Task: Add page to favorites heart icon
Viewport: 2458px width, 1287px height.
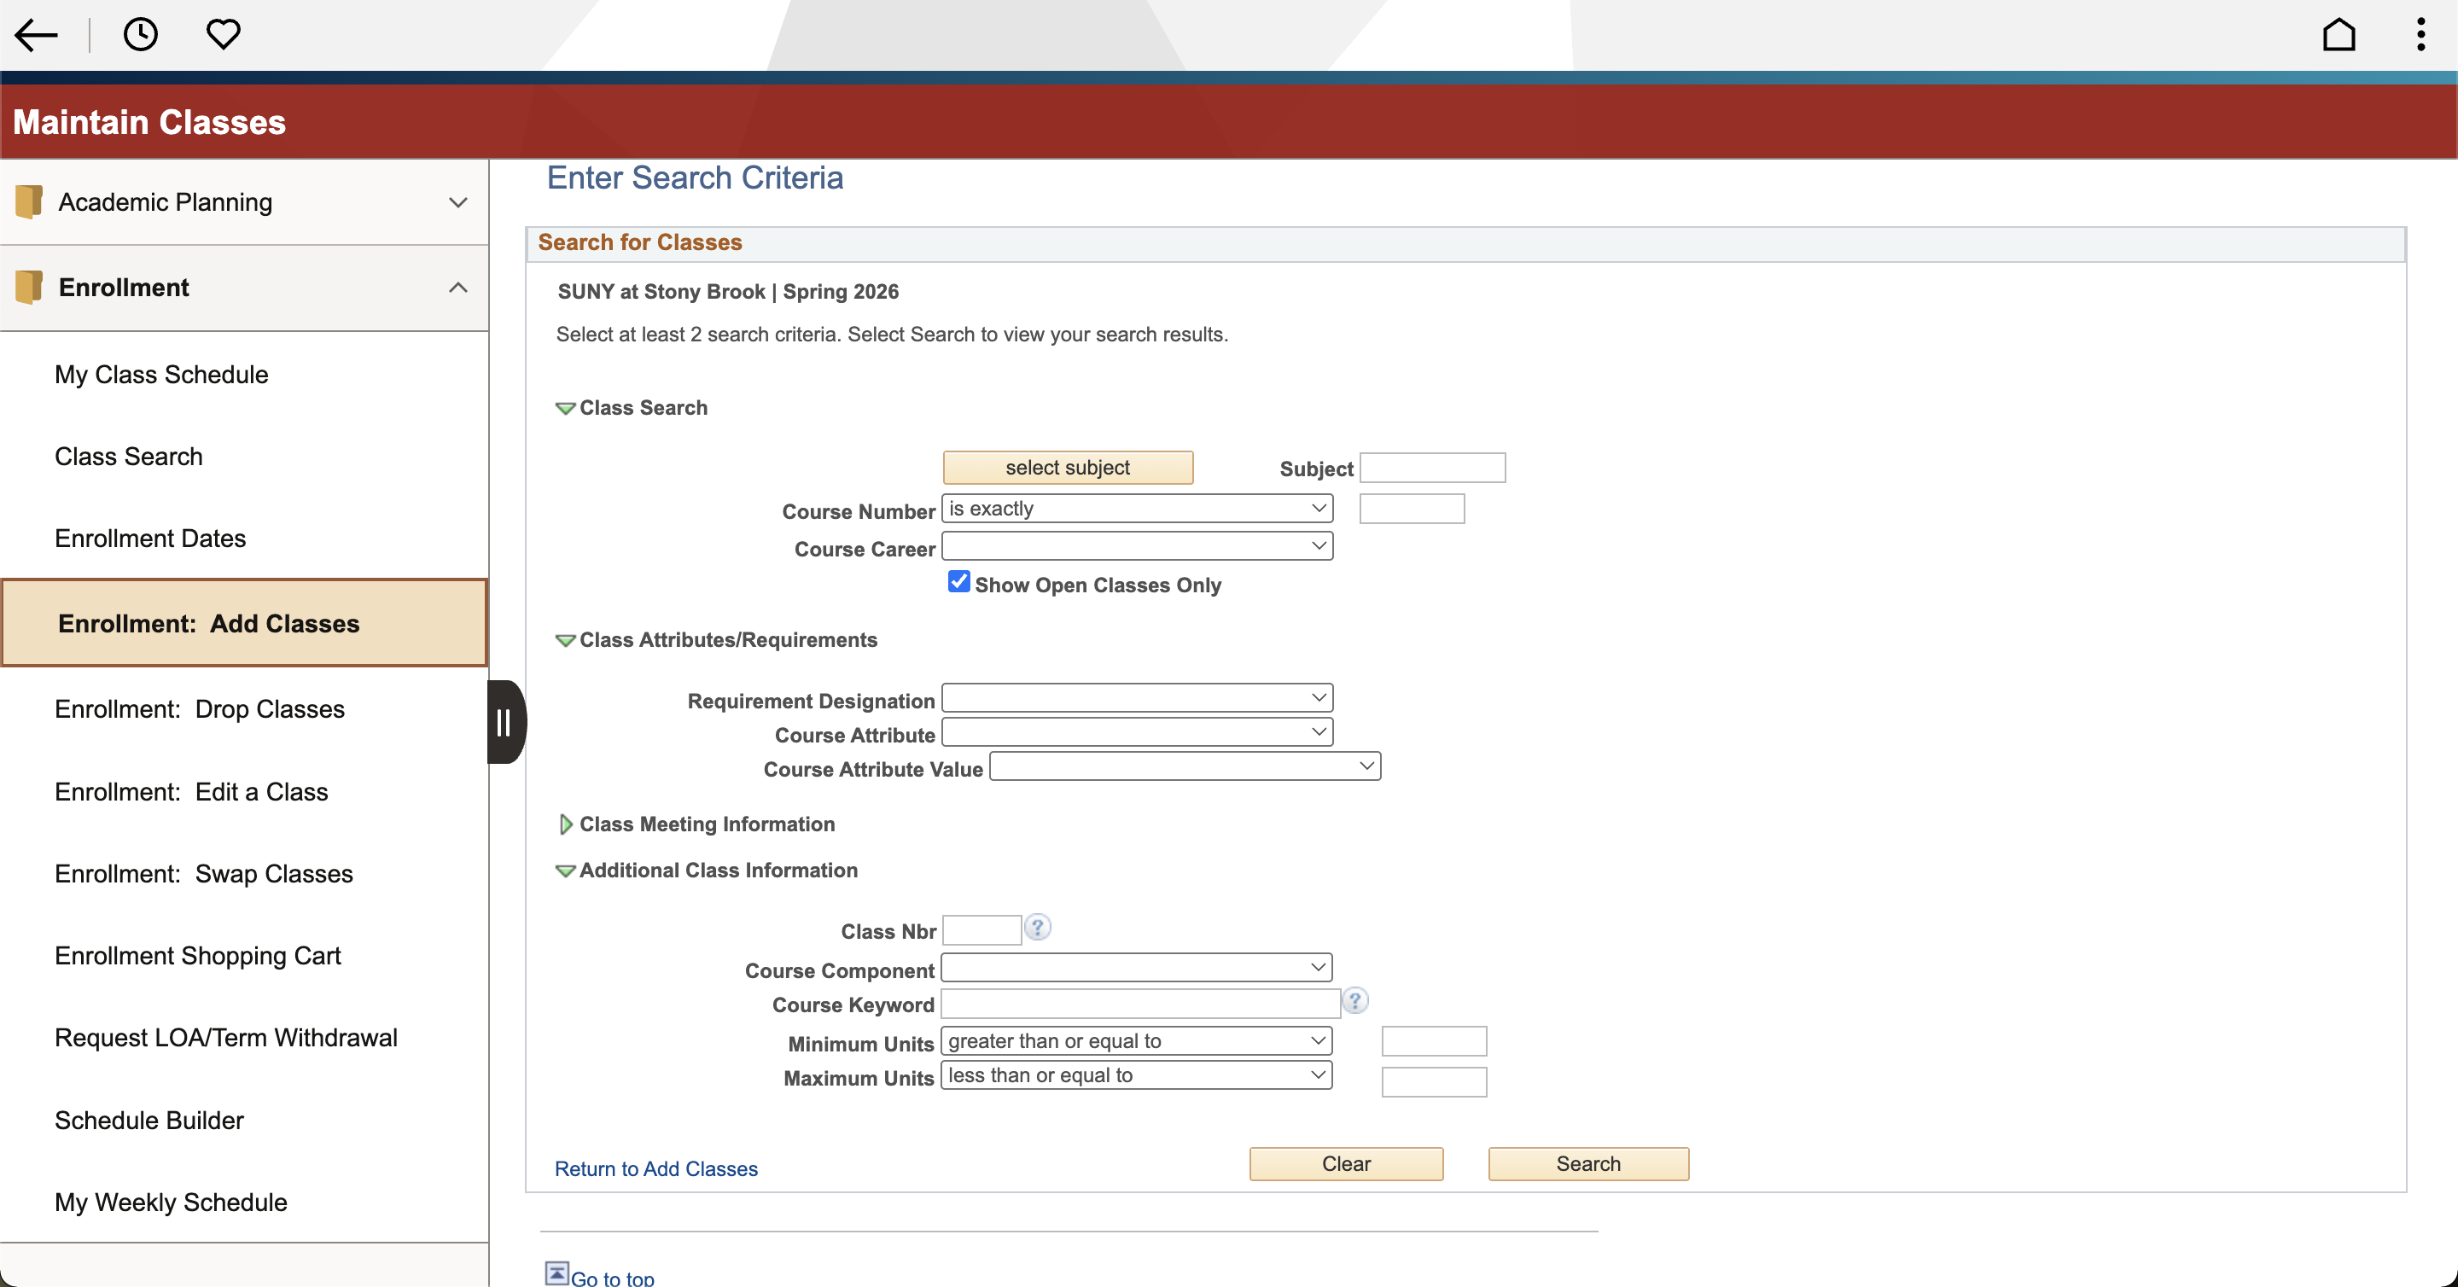Action: 224,34
